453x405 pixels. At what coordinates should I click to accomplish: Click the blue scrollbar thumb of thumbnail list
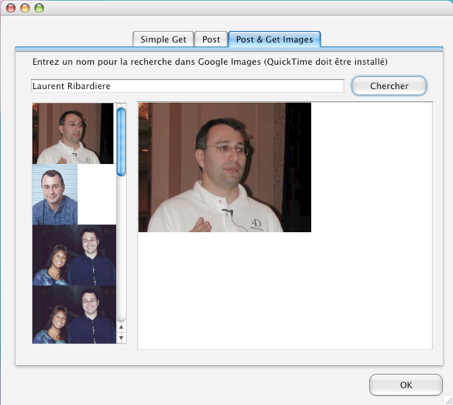coord(122,142)
